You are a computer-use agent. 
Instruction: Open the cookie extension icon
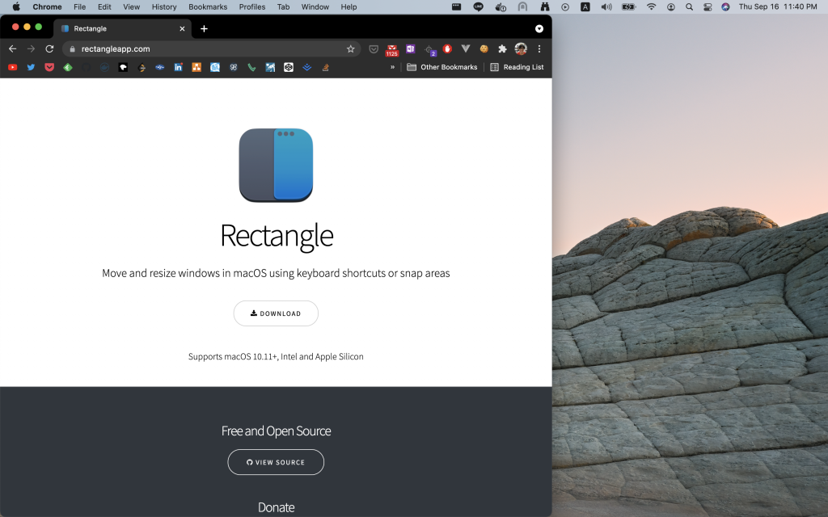point(484,49)
